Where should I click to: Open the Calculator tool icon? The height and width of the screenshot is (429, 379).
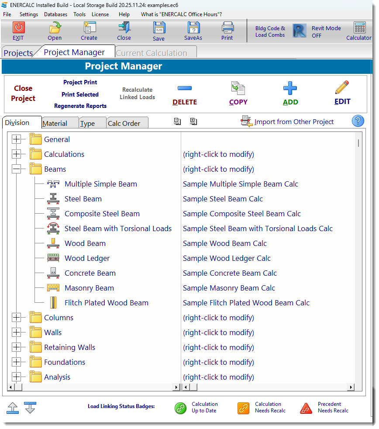[x=359, y=28]
